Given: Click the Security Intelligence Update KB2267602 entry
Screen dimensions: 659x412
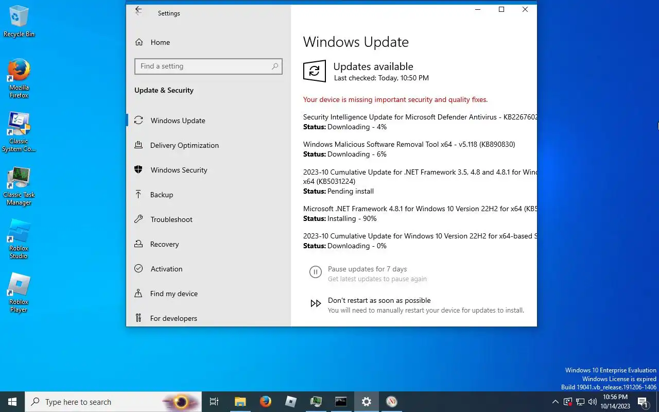Looking at the screenshot, I should point(420,122).
